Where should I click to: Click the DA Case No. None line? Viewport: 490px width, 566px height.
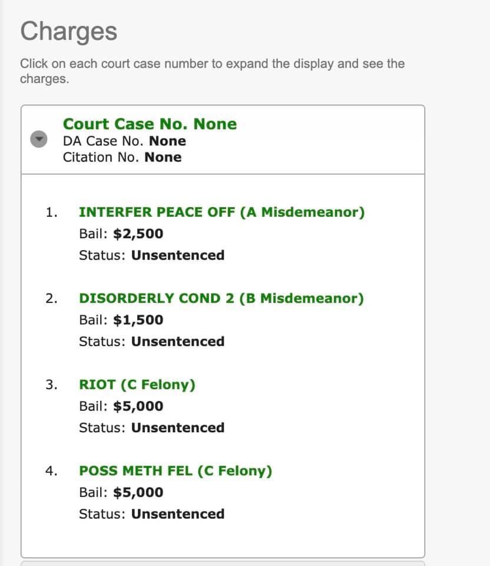click(x=124, y=141)
